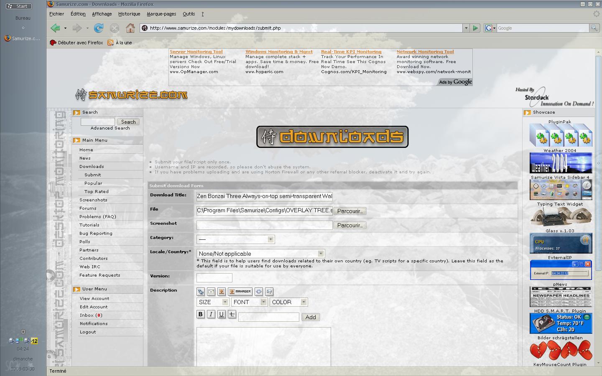
Task: Click the network signal tray icon
Action: click(19, 340)
